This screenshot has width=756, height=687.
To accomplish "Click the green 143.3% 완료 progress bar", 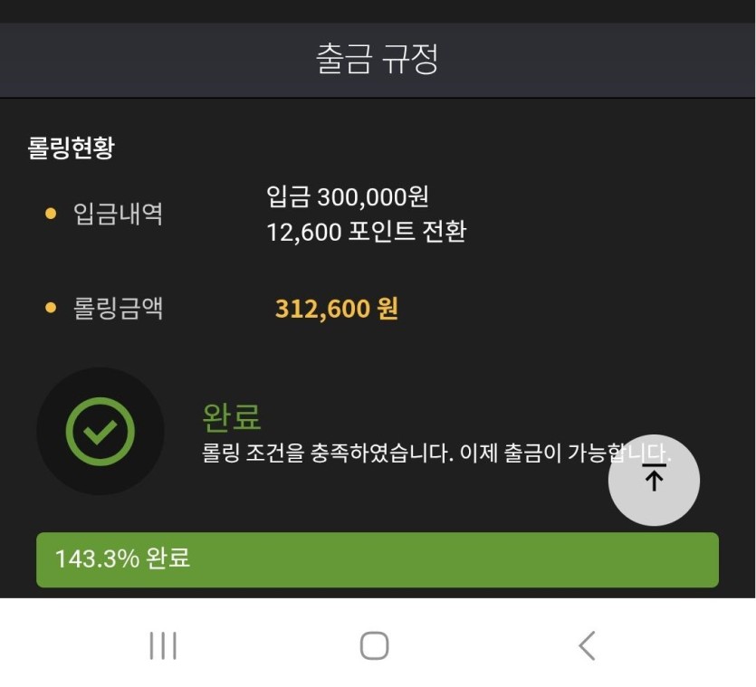I will click(x=453, y=559).
